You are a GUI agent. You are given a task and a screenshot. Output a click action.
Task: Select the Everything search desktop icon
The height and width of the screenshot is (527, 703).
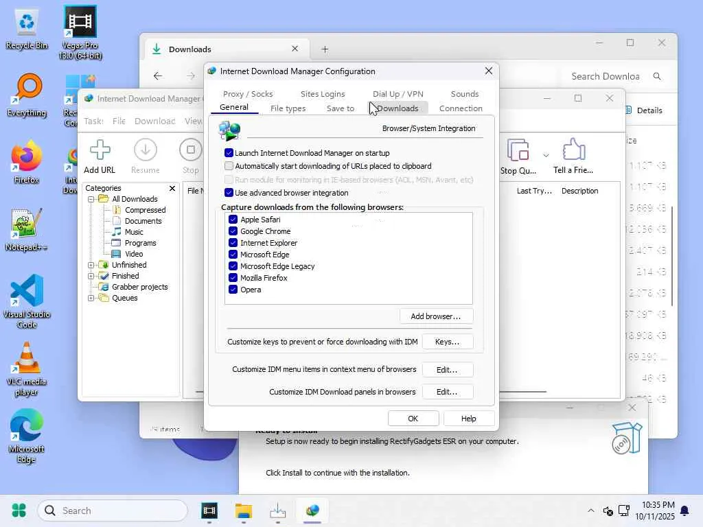tap(27, 95)
